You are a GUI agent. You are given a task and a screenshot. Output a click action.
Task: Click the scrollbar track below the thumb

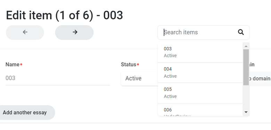click(246, 97)
